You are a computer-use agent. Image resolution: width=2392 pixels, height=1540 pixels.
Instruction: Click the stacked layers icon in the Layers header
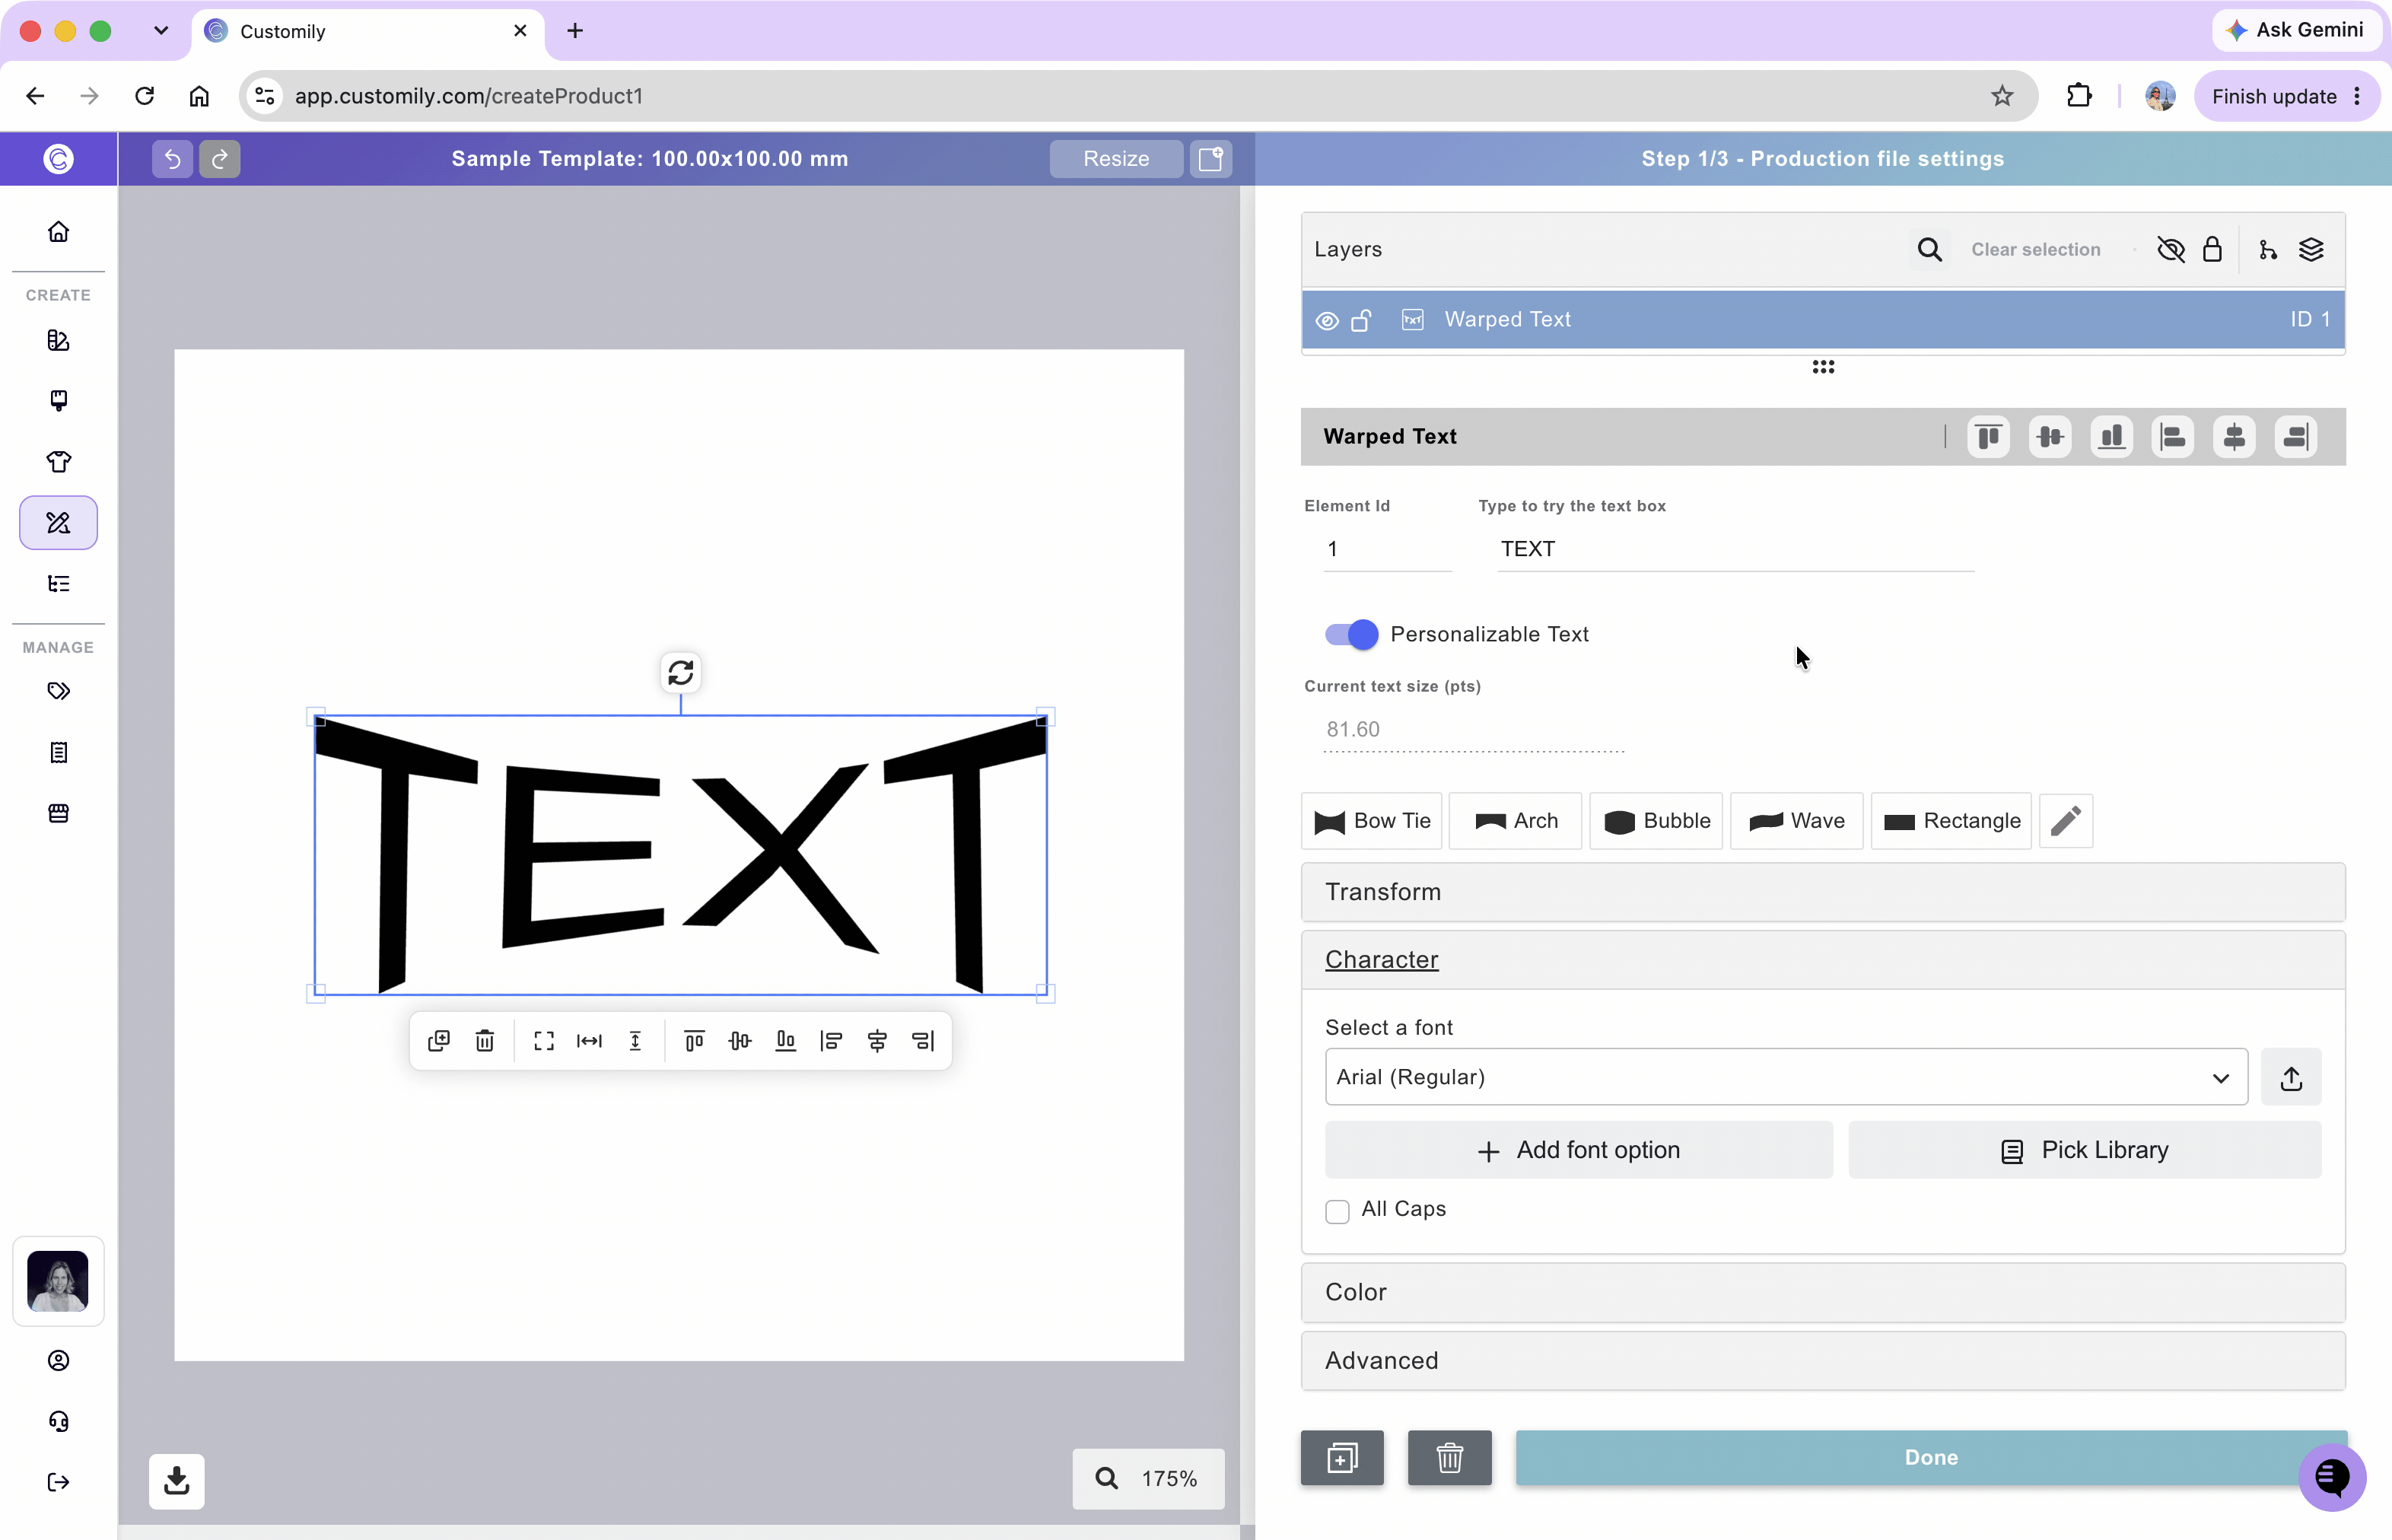2311,250
